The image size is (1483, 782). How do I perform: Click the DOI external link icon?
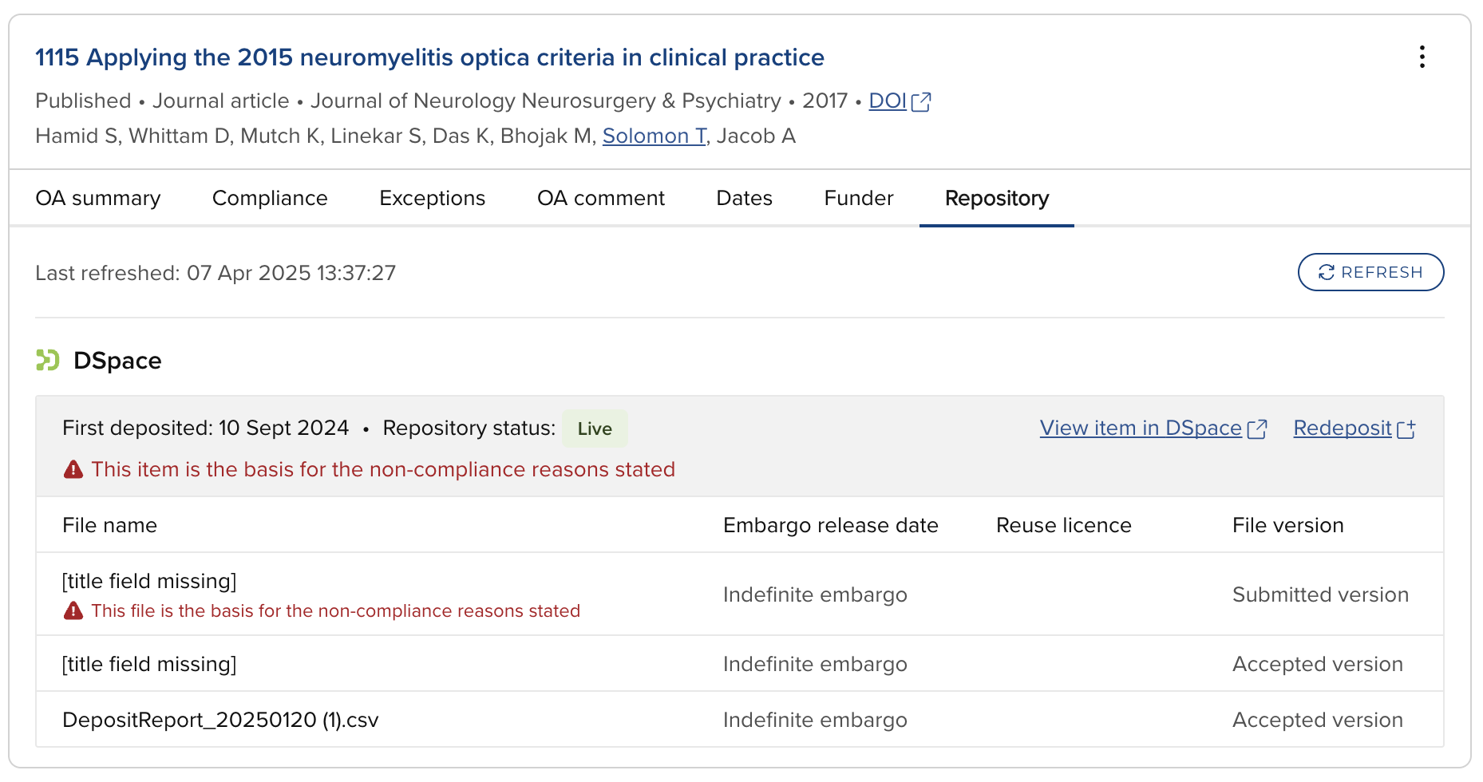921,102
